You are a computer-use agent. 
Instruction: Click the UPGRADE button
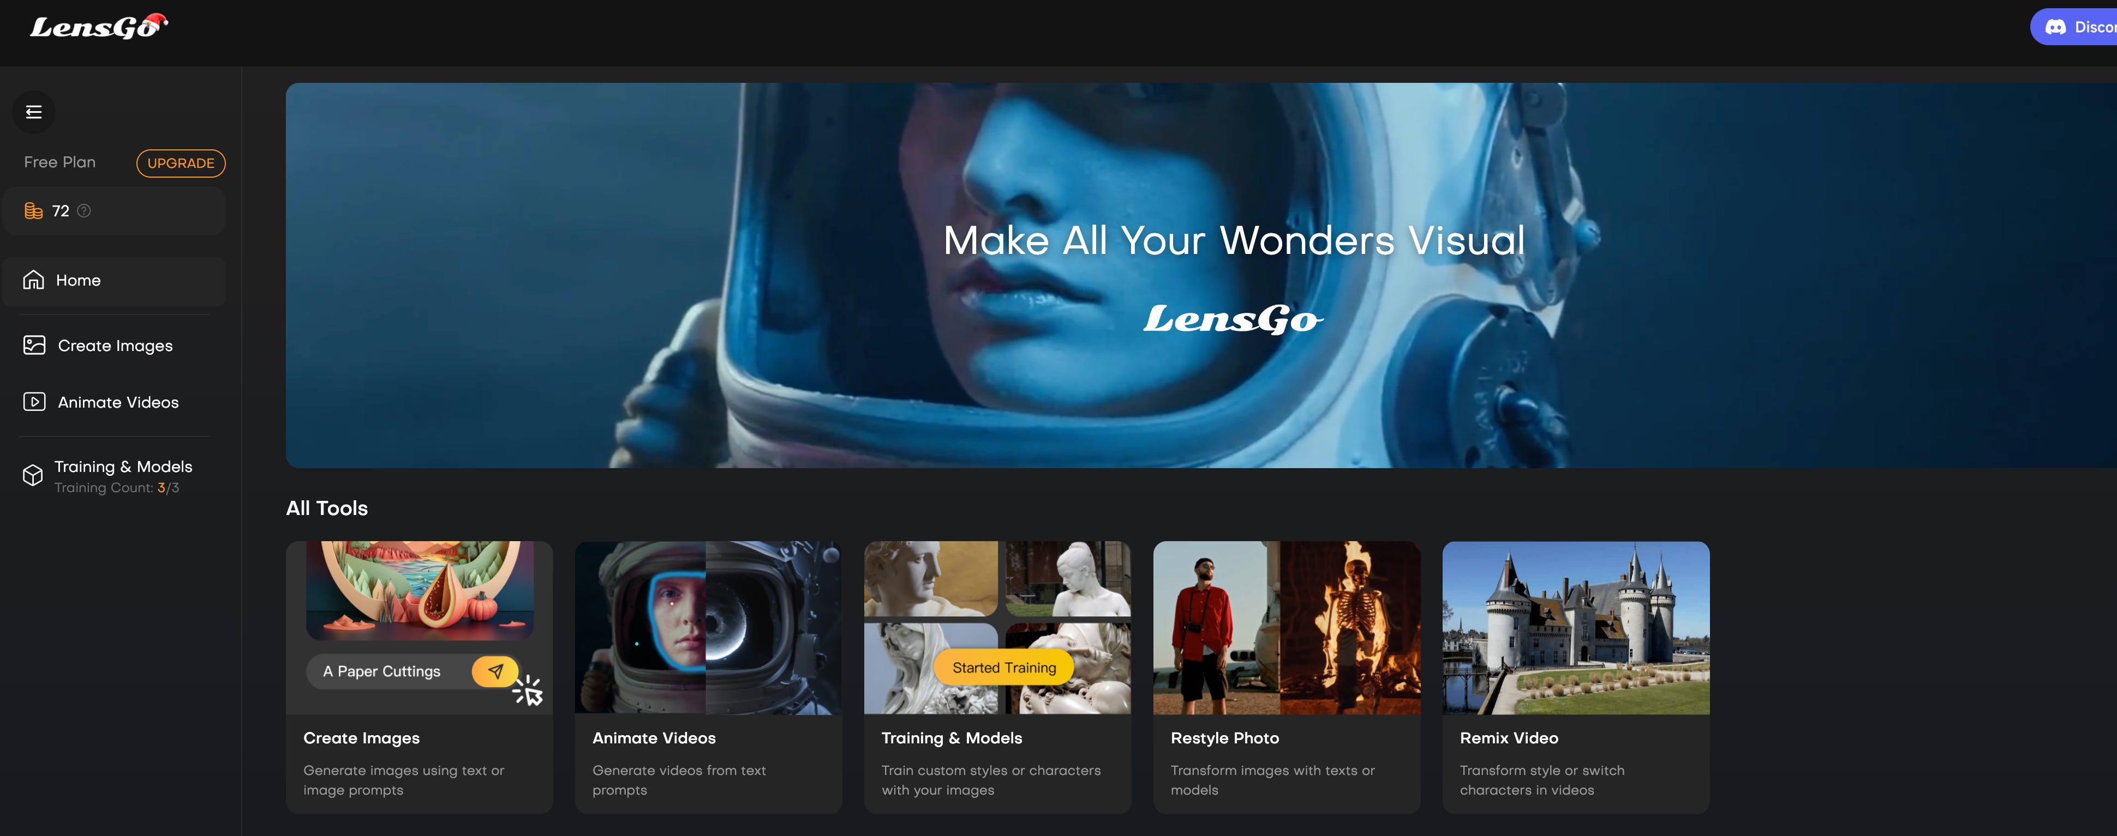tap(181, 162)
